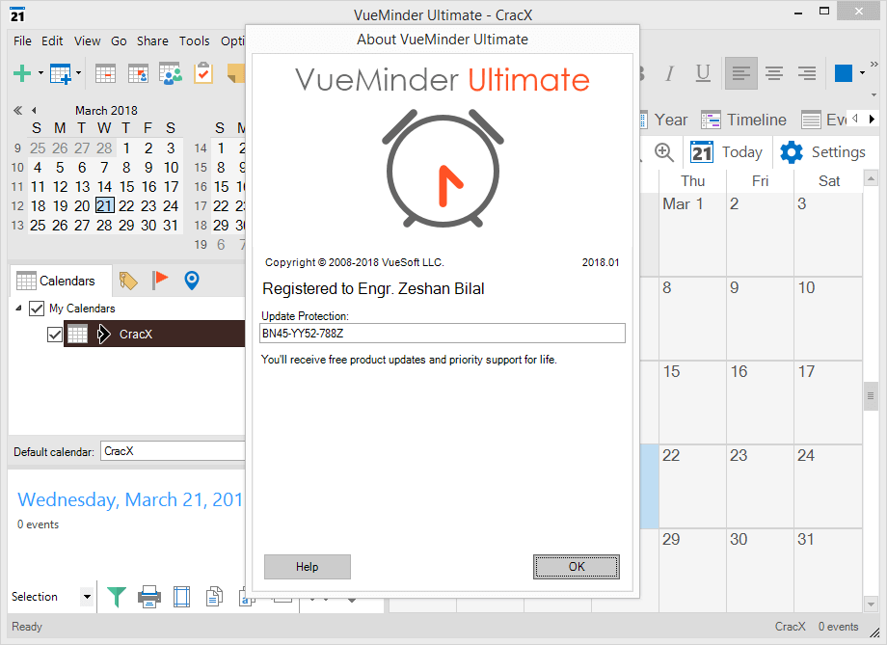Open the Edit menu
This screenshot has width=887, height=645.
click(52, 40)
